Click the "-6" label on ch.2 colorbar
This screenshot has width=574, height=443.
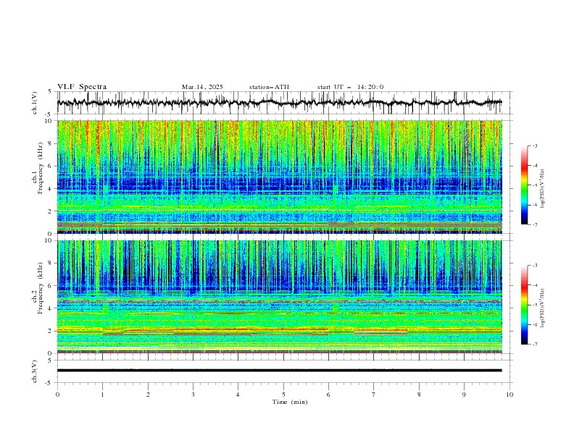[534, 324]
